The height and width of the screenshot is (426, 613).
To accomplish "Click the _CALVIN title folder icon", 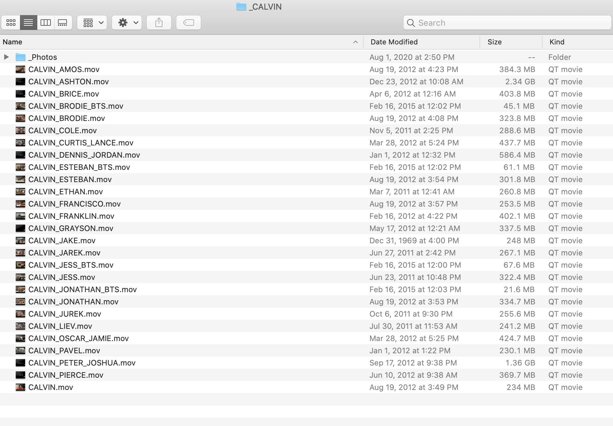I will (x=241, y=6).
